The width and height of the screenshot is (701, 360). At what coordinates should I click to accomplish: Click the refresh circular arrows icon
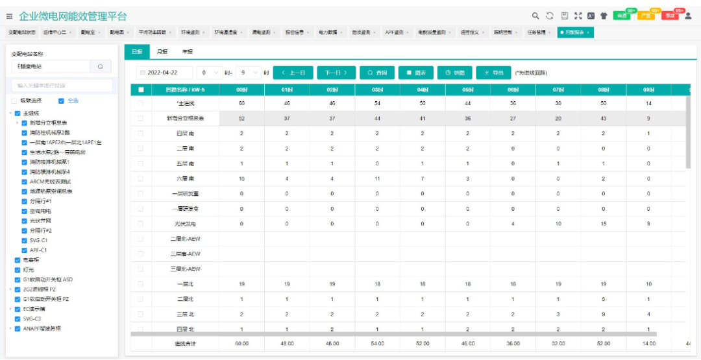click(x=550, y=16)
